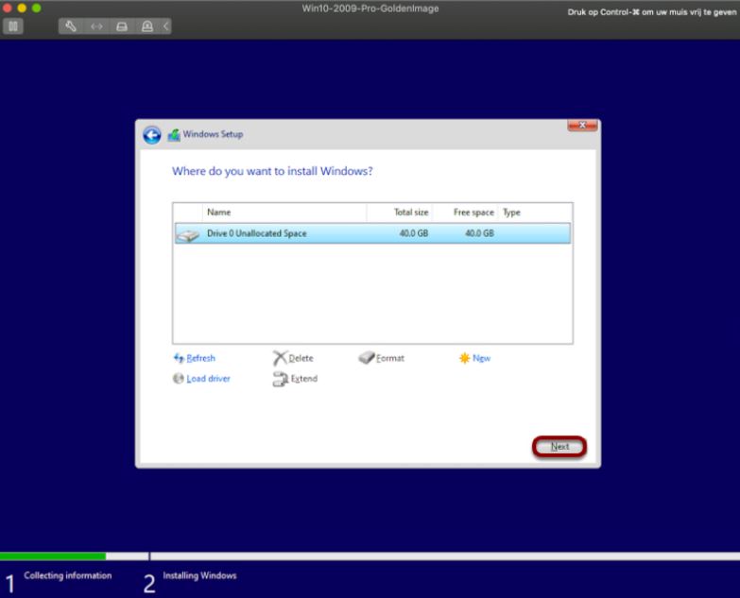The image size is (740, 598).
Task: Click the Extend partition icon
Action: pyautogui.click(x=280, y=379)
